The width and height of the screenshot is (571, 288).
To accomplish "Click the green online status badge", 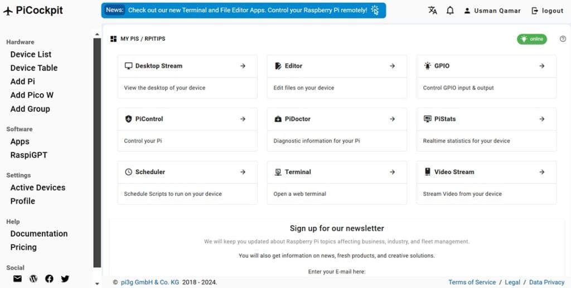I will pos(532,39).
